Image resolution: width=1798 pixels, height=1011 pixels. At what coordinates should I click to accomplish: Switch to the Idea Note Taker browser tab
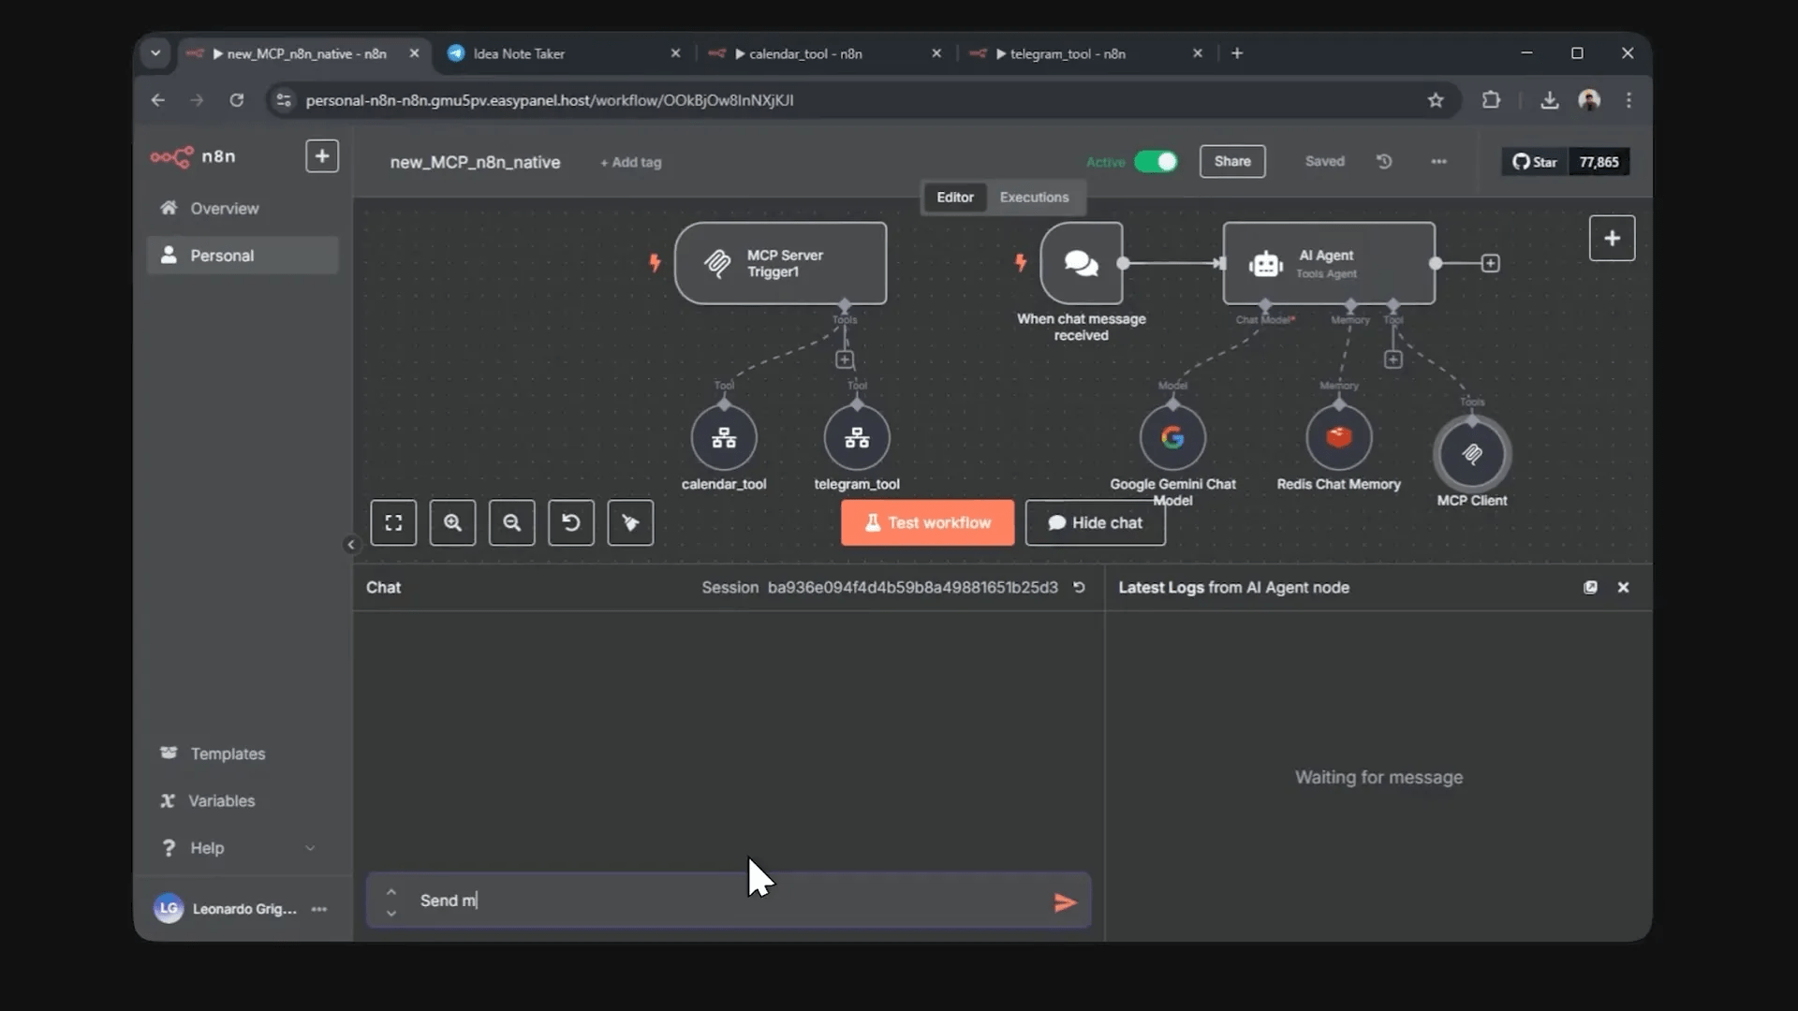click(564, 53)
